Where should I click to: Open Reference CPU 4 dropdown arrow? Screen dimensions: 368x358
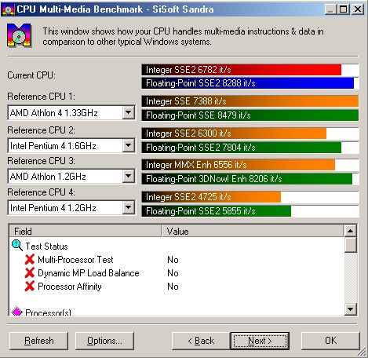coord(129,208)
